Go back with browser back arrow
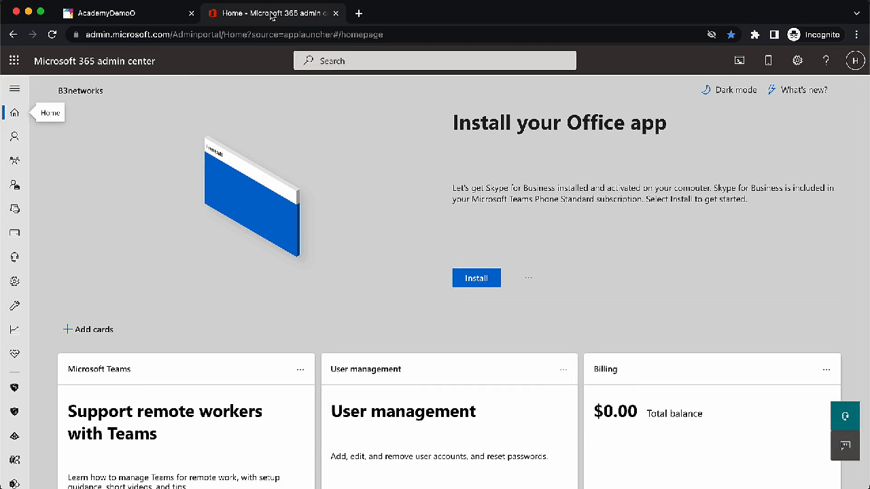This screenshot has height=489, width=870. coord(13,35)
